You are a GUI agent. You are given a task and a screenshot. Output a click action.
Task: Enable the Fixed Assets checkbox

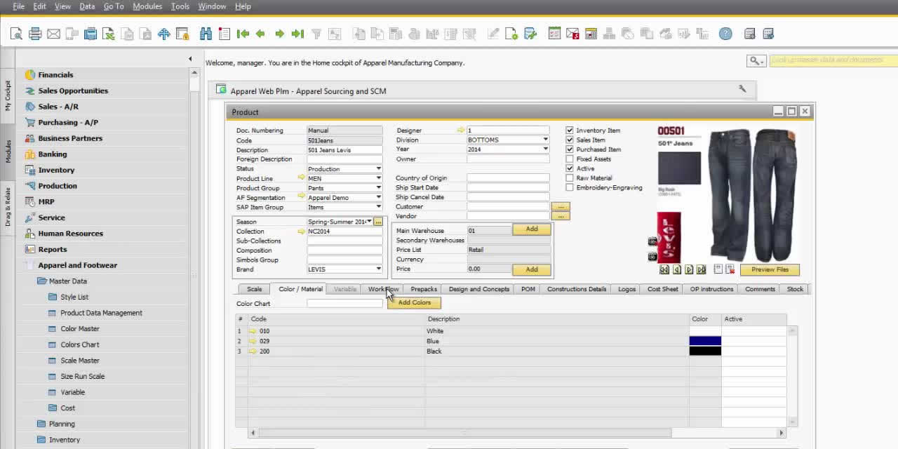570,159
